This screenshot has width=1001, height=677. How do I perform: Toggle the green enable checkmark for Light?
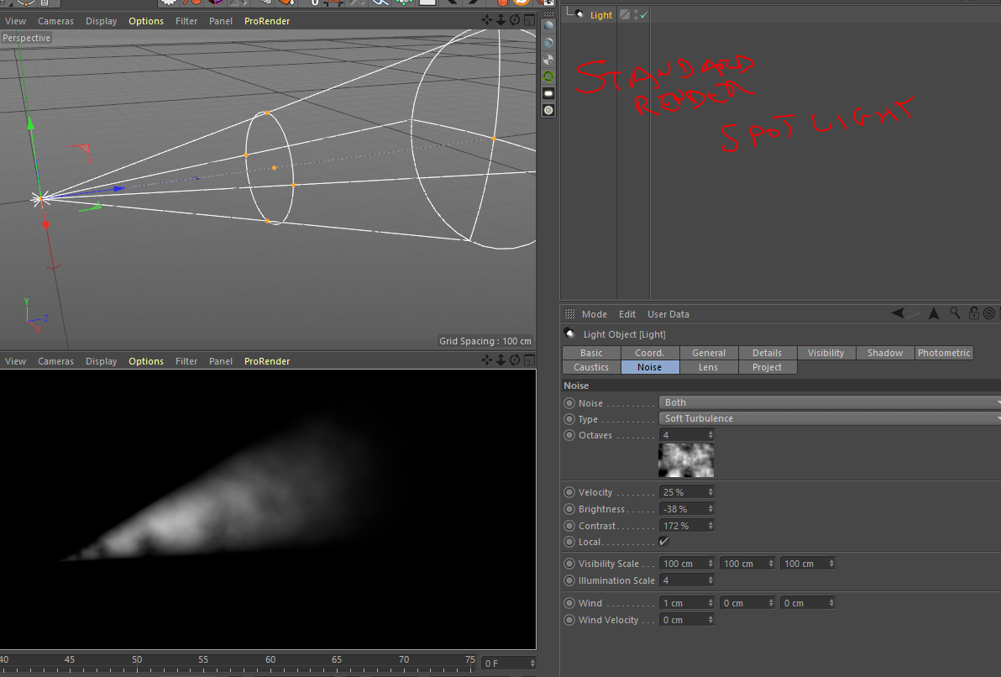click(x=643, y=14)
